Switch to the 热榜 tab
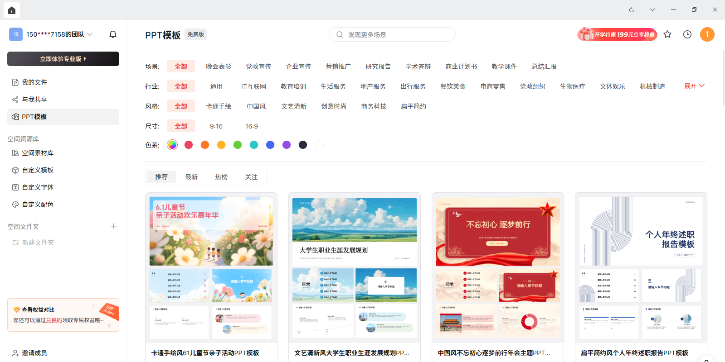725x362 pixels. pyautogui.click(x=221, y=177)
